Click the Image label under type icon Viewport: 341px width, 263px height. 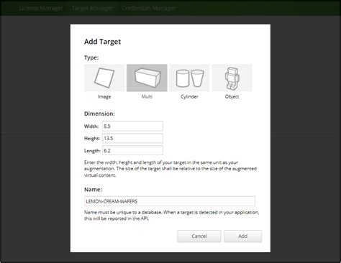[x=104, y=97]
